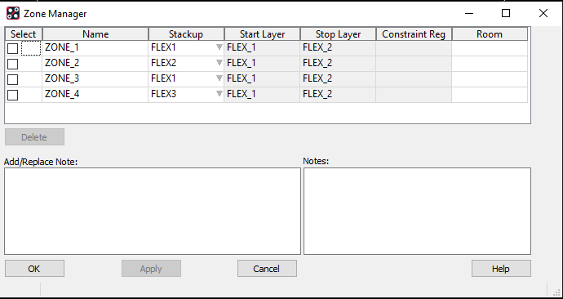Expand the ZONE_4 FLEX3 Stackup dropdown
563x299 pixels.
219,93
